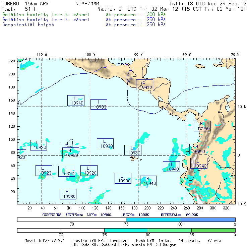Click the partially cut-off 920 label at left edge
Screen dimensions: 248x248
21,155
